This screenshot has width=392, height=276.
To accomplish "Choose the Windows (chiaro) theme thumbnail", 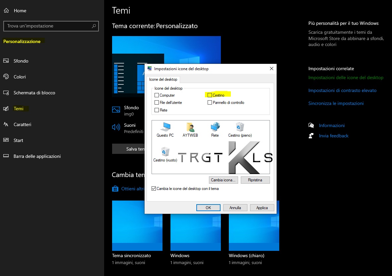I will [254, 225].
